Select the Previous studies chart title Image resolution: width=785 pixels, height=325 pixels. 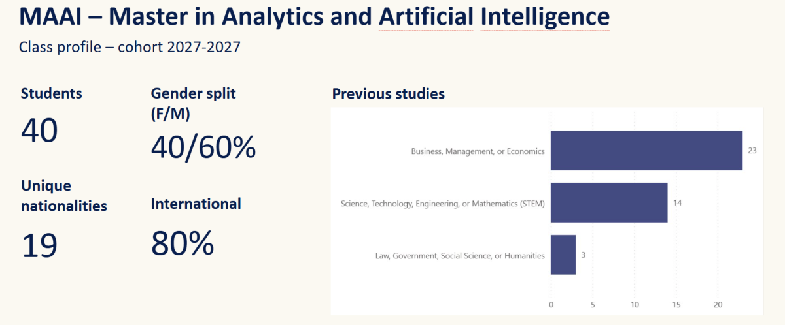pyautogui.click(x=389, y=94)
